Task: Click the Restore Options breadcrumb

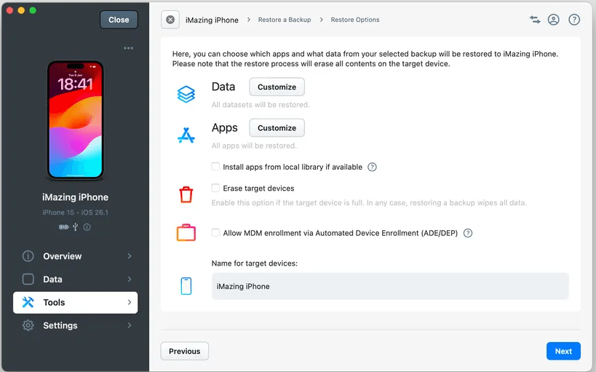Action: 355,20
